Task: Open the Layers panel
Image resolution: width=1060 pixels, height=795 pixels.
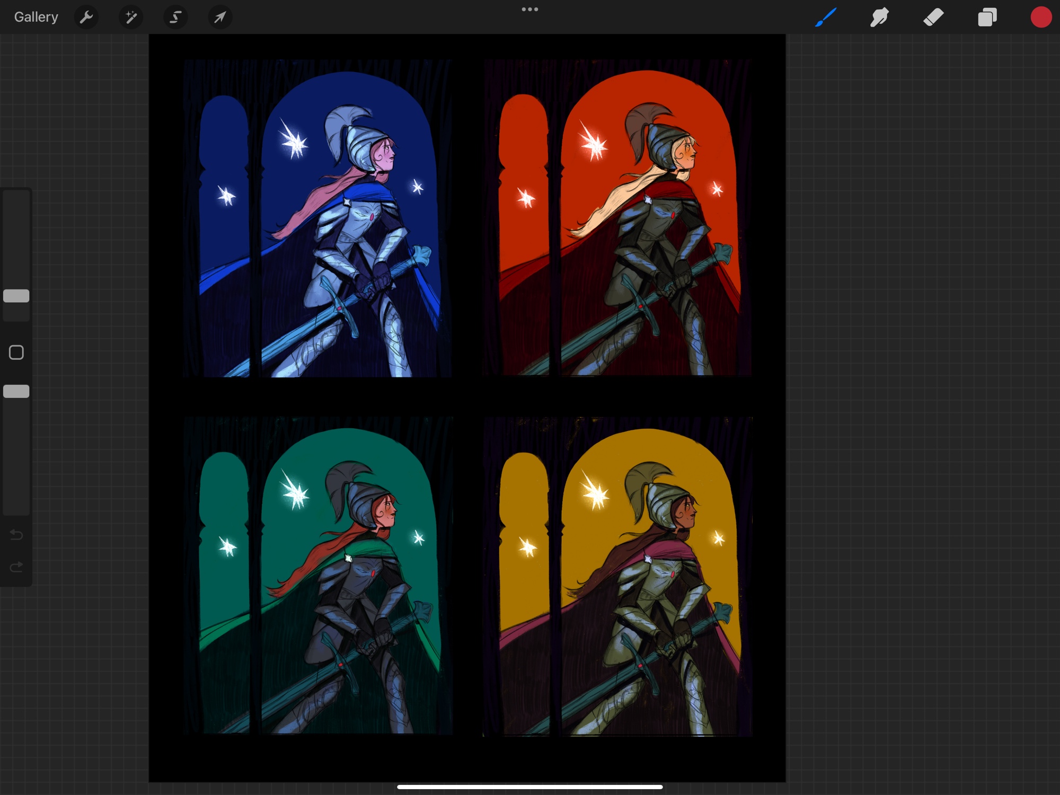Action: pos(987,17)
